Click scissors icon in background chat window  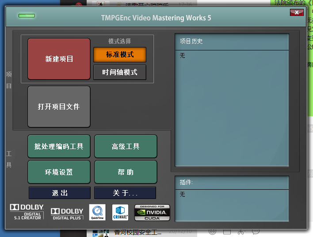241,232
